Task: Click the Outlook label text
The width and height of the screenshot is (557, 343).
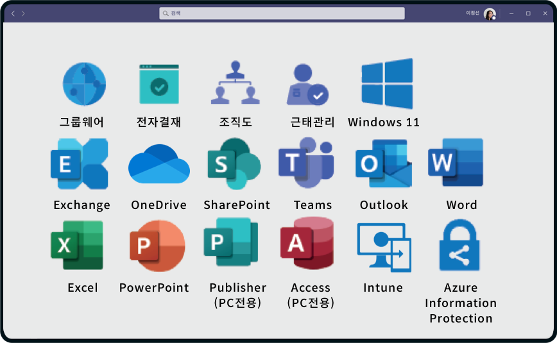Action: [384, 205]
